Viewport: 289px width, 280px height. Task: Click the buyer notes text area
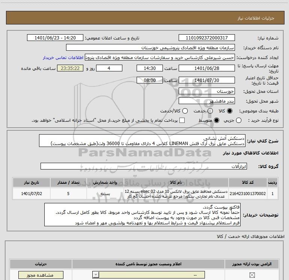142,215
